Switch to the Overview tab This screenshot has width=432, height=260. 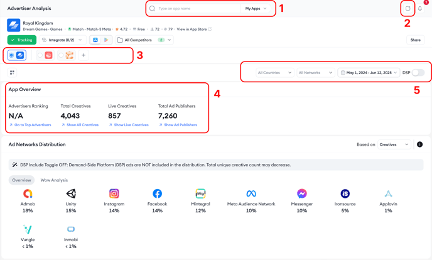pos(21,180)
